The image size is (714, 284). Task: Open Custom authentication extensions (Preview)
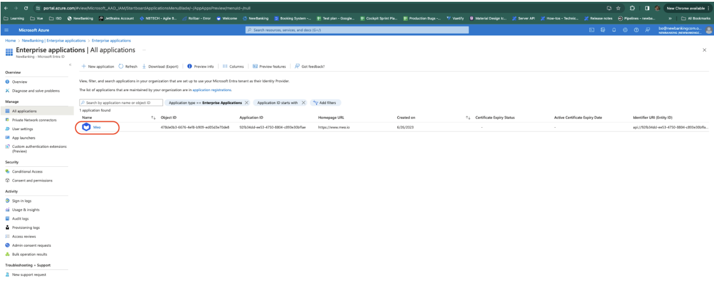pos(36,148)
